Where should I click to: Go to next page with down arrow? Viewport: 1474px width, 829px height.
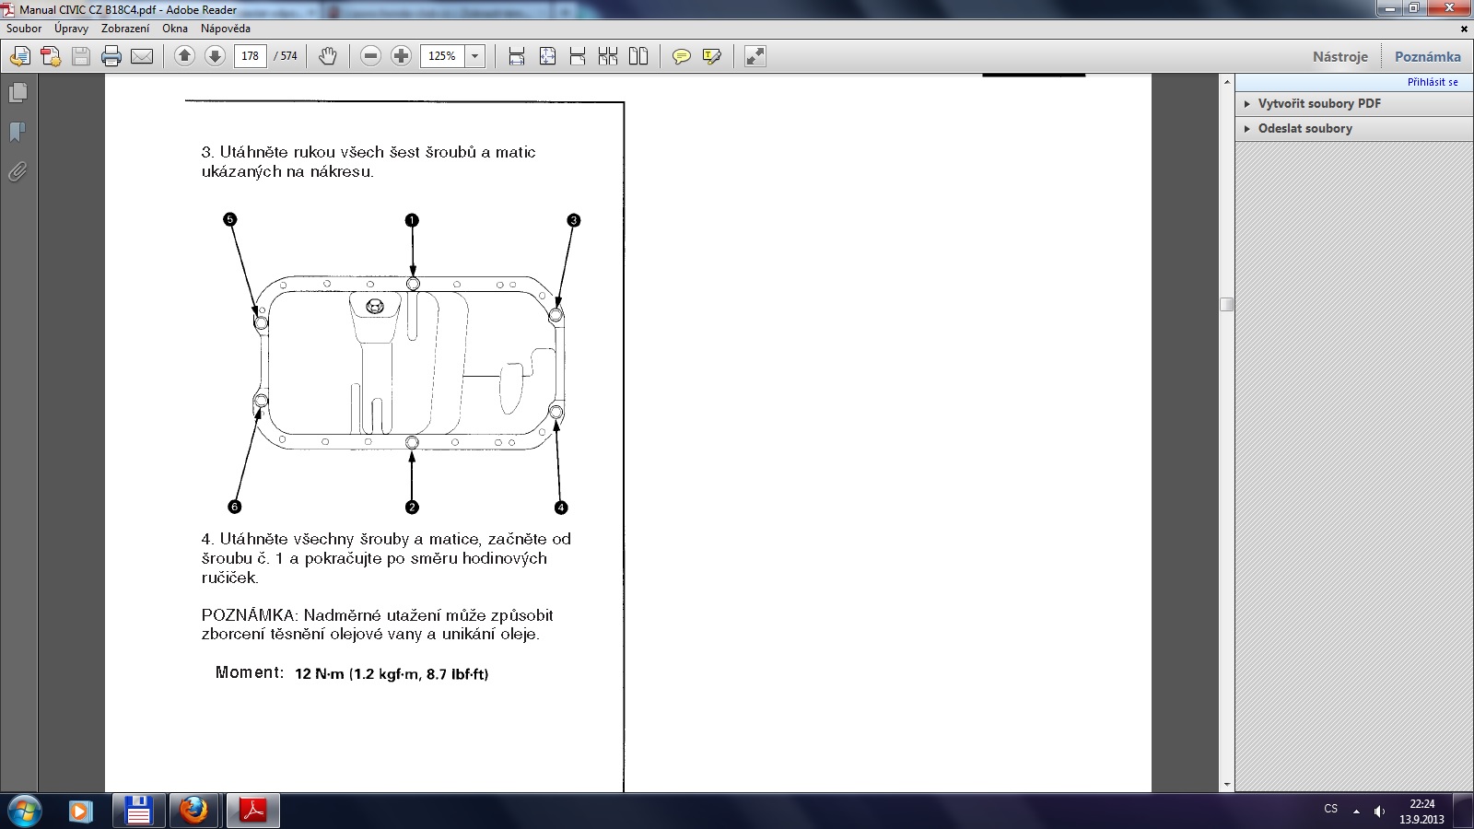215,56
